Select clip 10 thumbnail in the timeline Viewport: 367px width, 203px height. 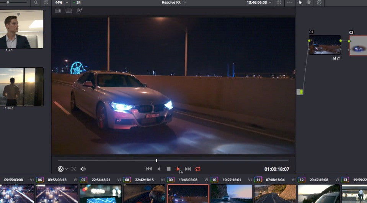pos(232,194)
